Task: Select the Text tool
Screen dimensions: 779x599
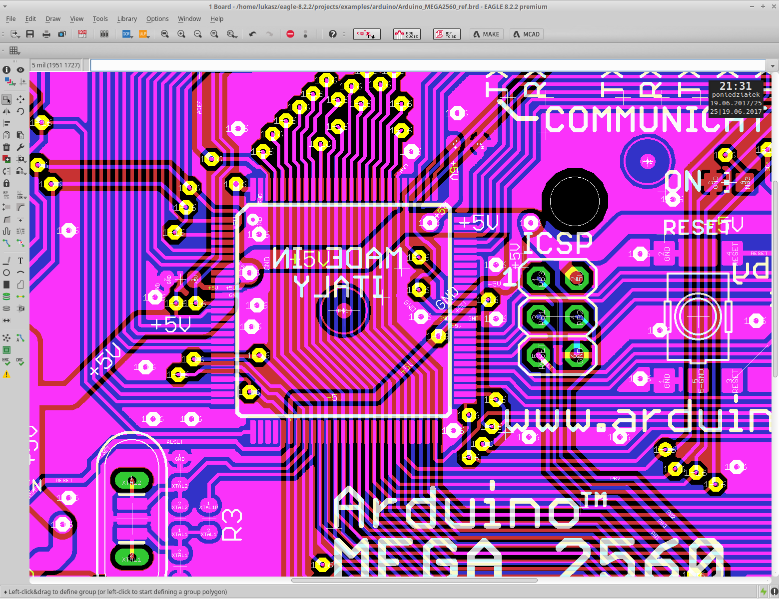Action: tap(20, 261)
